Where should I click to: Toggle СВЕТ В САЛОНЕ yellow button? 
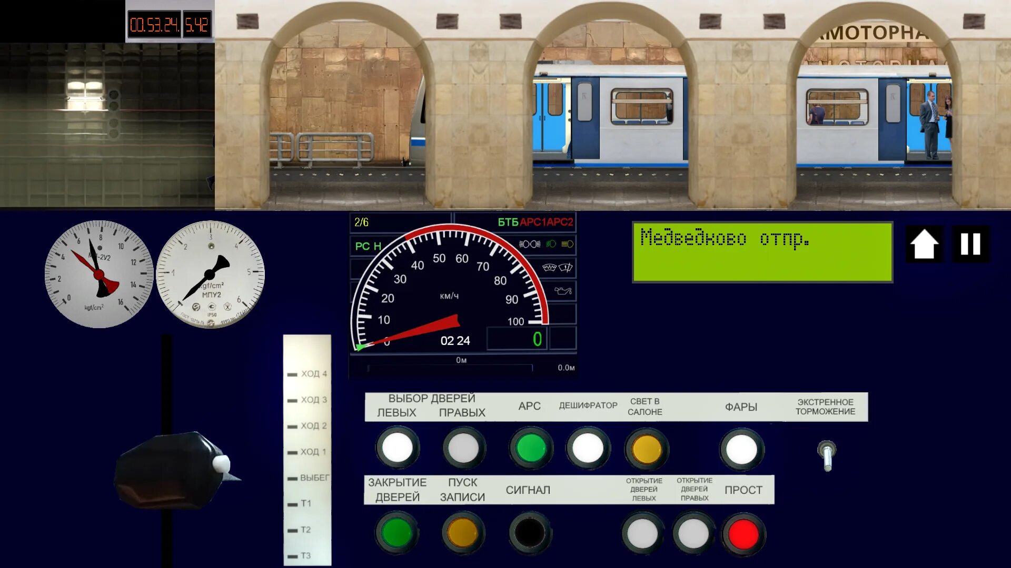(646, 449)
